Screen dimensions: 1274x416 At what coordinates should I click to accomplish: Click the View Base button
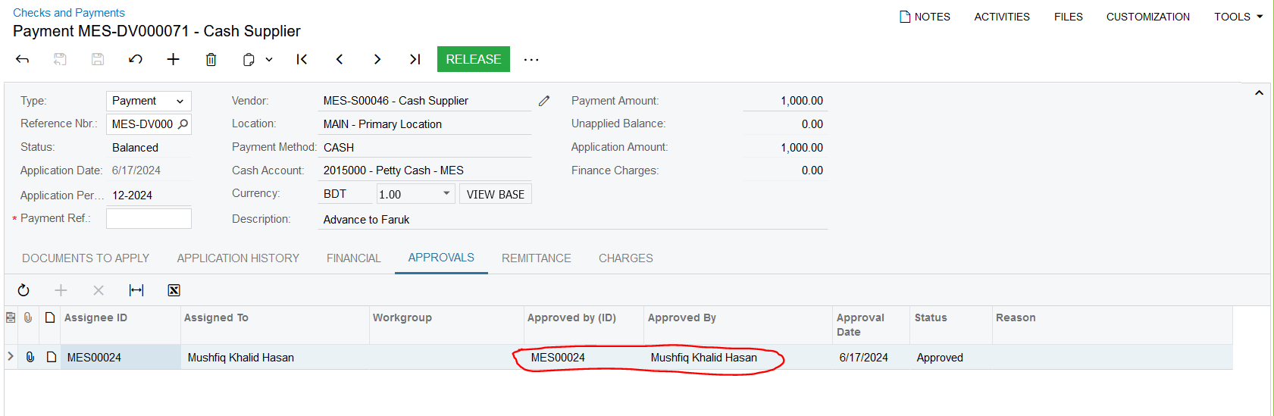point(496,194)
